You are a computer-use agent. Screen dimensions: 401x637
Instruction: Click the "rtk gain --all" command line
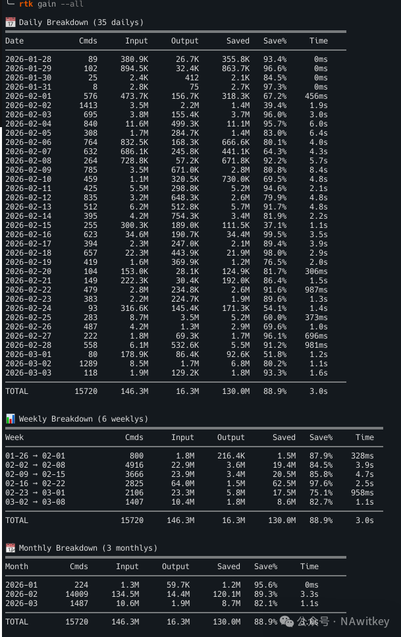(x=51, y=4)
